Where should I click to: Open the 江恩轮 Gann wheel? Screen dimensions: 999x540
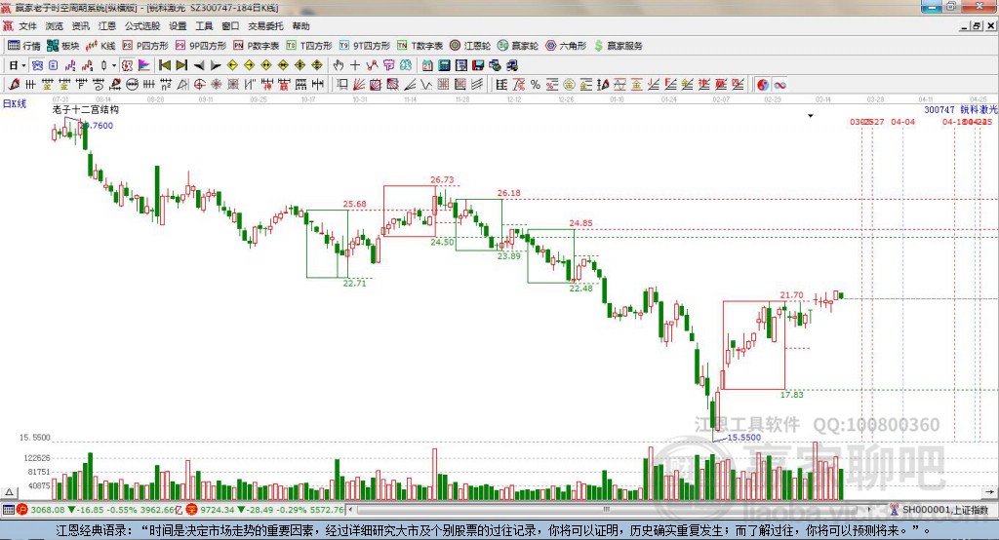click(x=470, y=46)
